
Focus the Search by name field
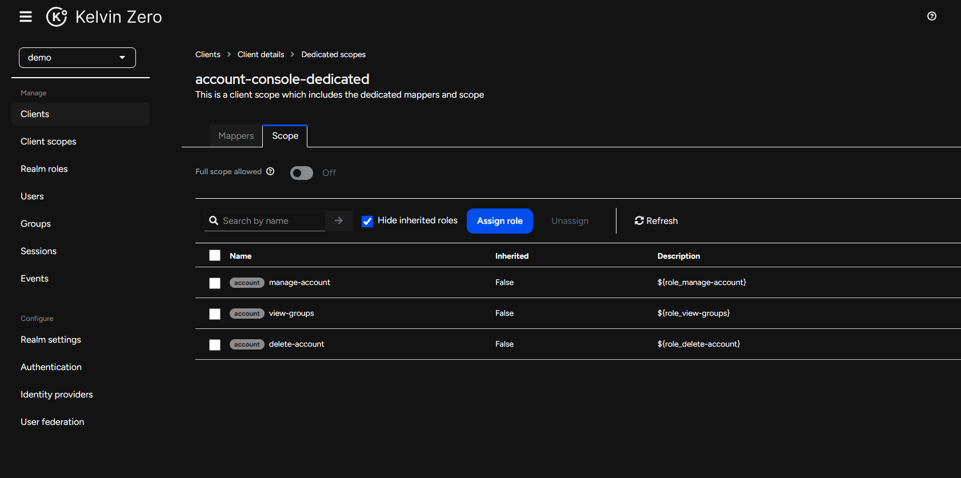(x=271, y=221)
